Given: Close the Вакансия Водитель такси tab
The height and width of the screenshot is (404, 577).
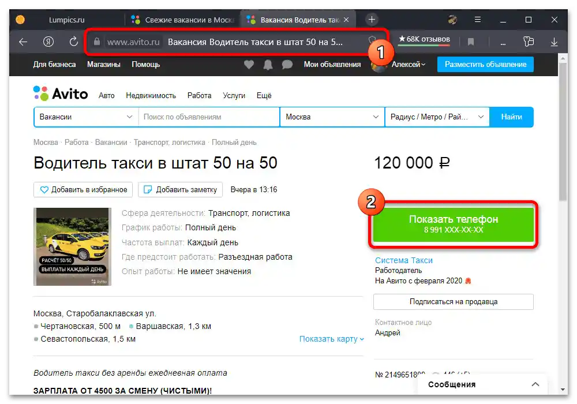Looking at the screenshot, I should pyautogui.click(x=346, y=20).
